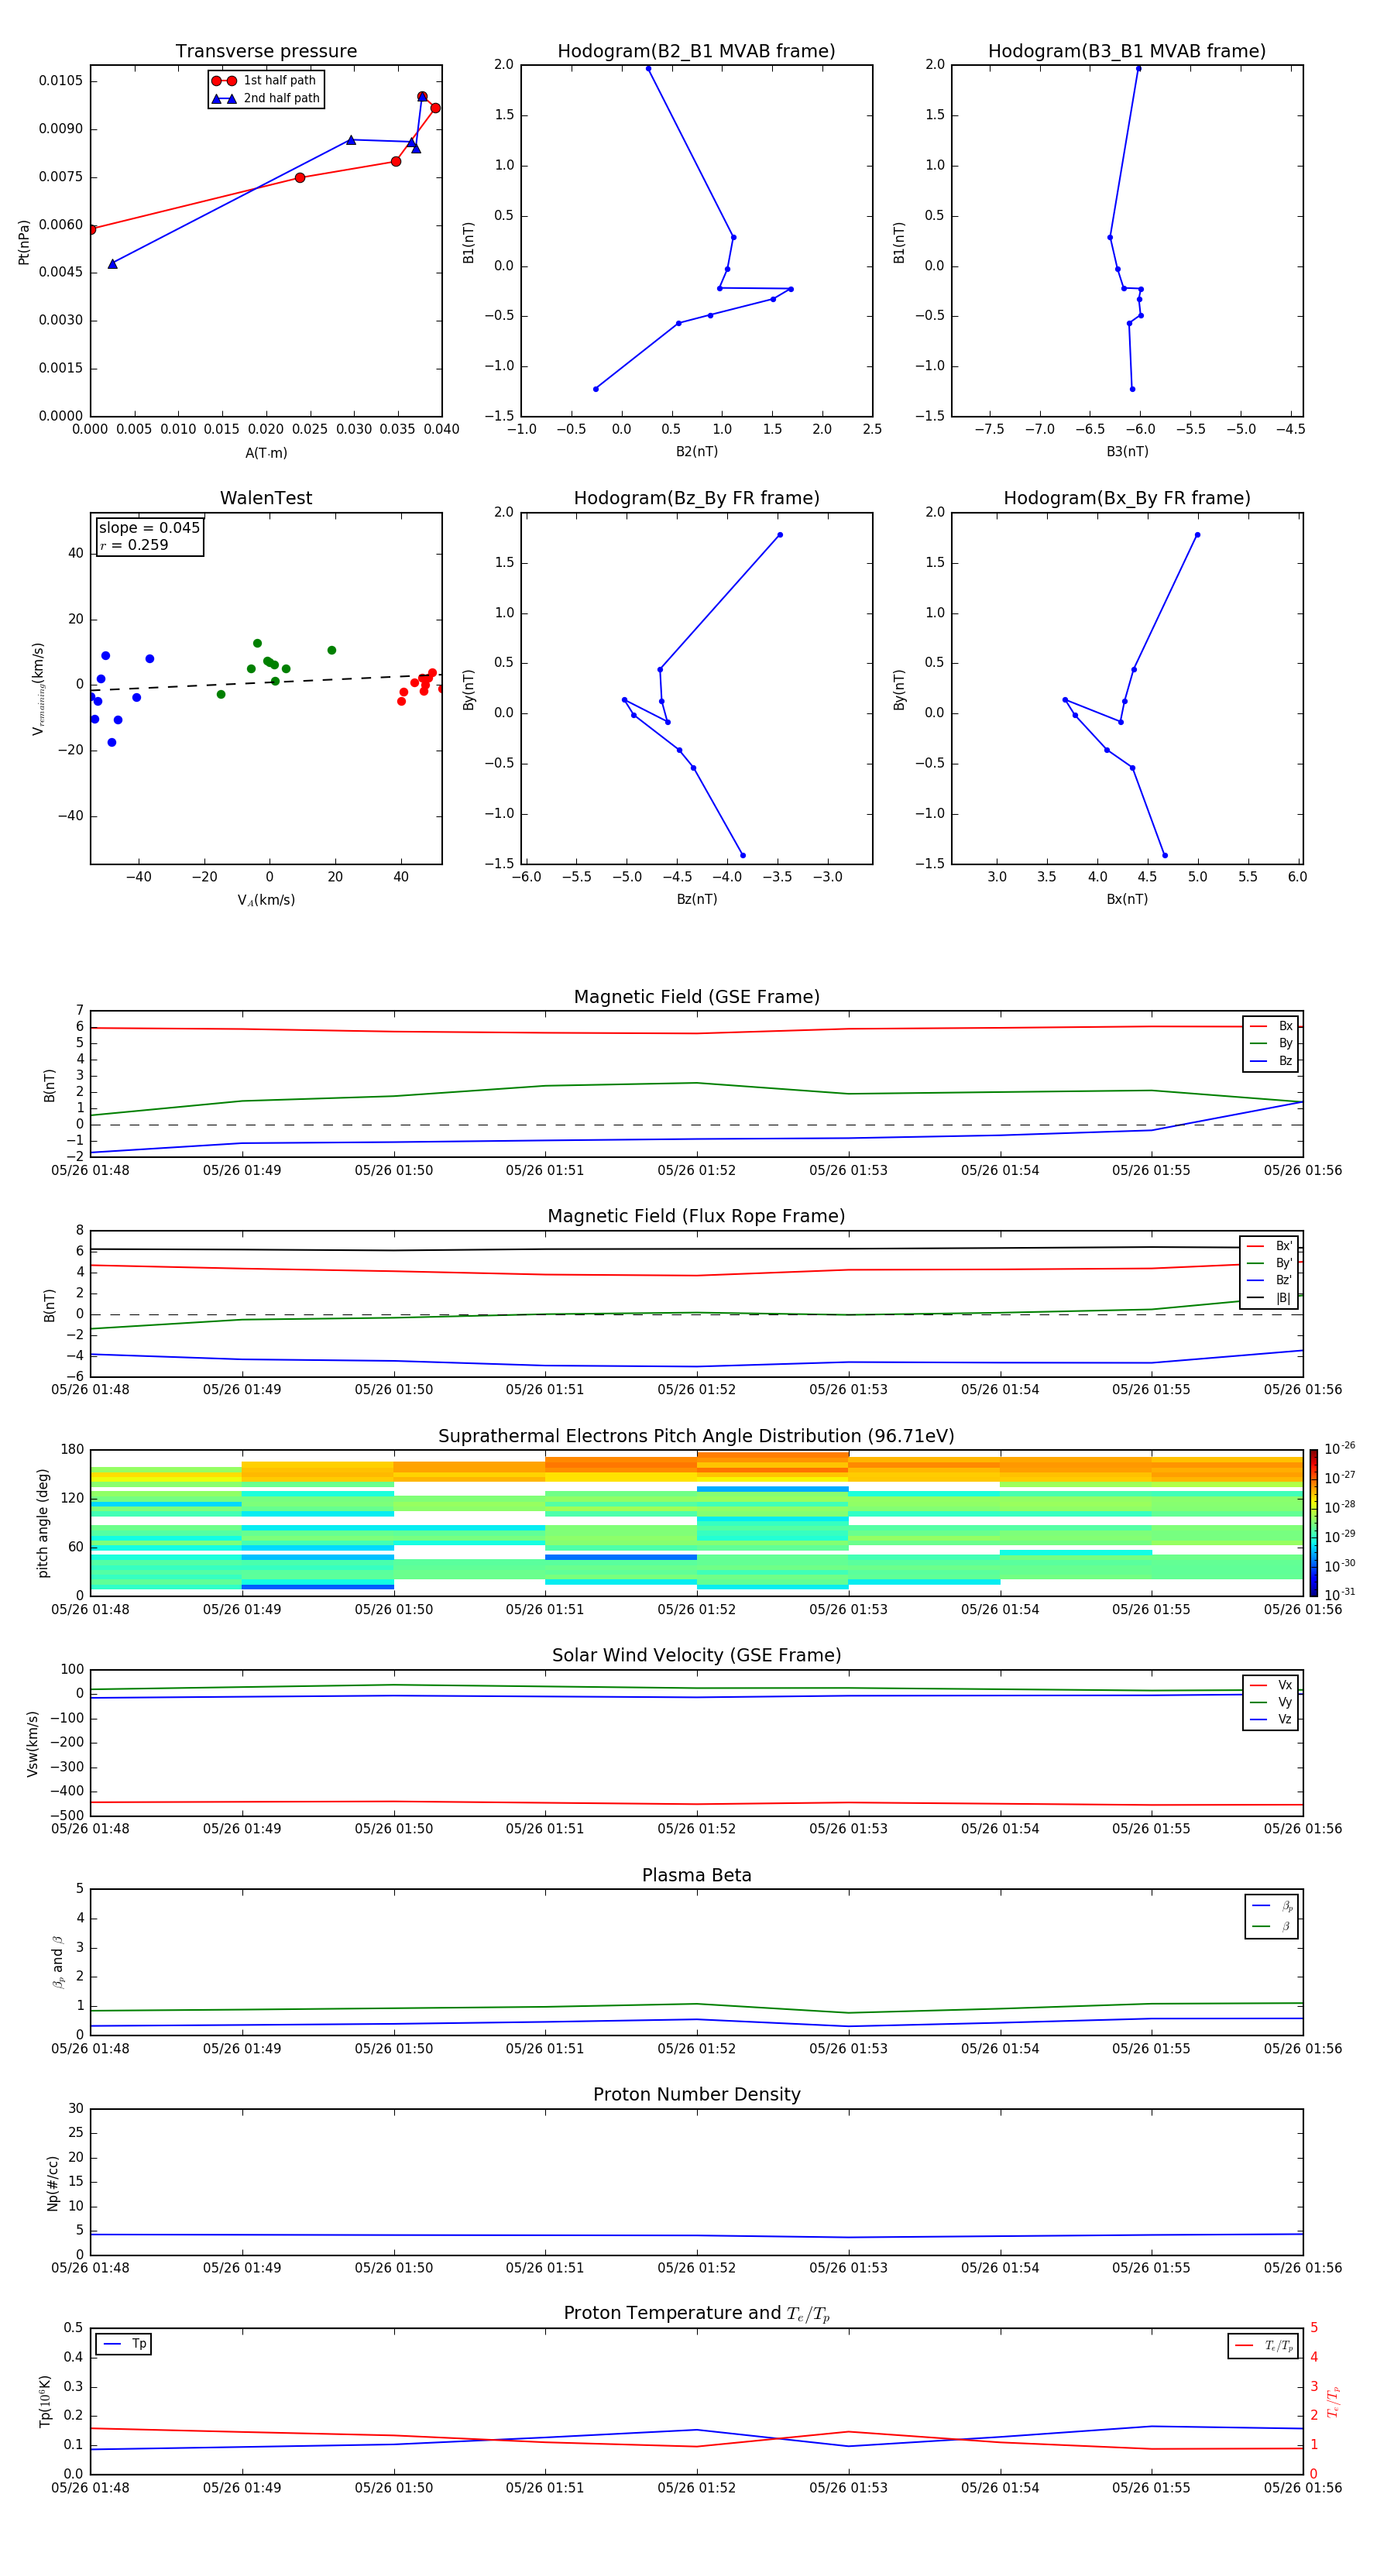This screenshot has height=2556, width=1394.
Task: Click the "pitch angle (deg)" axis label
Action: (x=43, y=1523)
